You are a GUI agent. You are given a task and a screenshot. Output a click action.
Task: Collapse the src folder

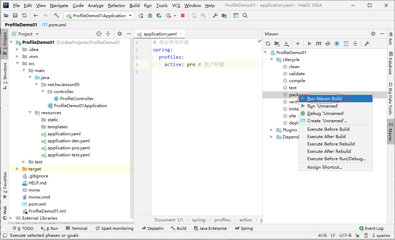(x=17, y=63)
